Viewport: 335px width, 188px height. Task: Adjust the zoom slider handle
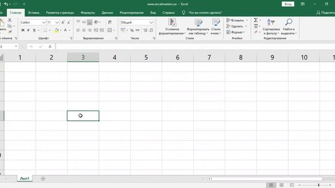pos(319,185)
